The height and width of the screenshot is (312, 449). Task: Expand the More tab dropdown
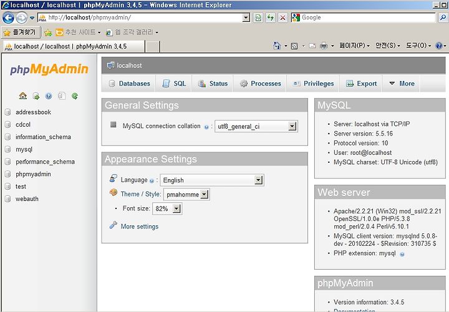click(x=402, y=84)
